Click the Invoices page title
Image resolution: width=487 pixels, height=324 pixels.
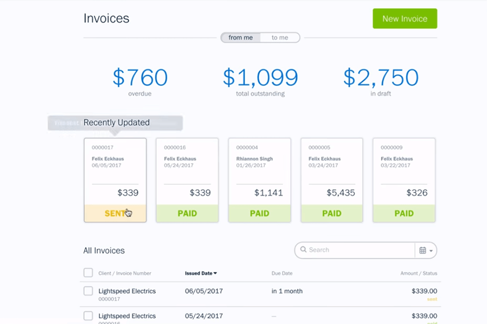coord(106,18)
